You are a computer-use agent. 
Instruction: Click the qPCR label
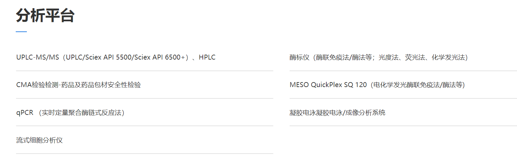point(25,113)
